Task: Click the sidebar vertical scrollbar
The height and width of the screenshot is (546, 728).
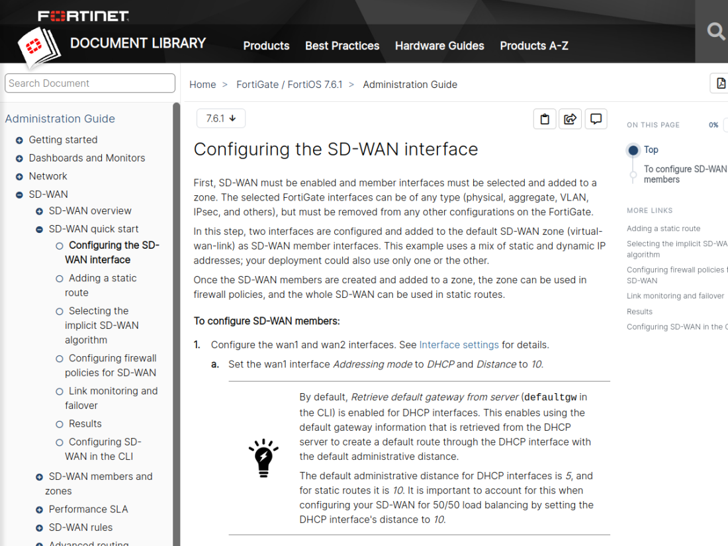Action: [x=177, y=324]
